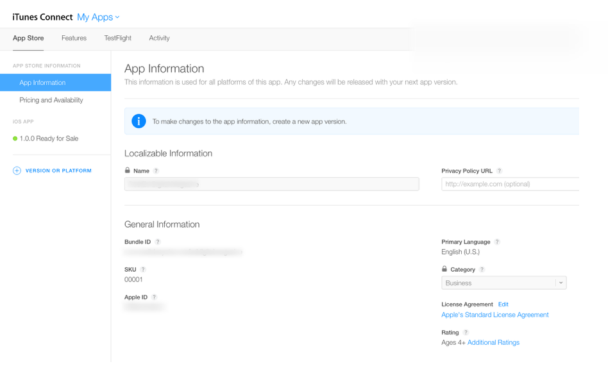The height and width of the screenshot is (366, 608).
Task: Open Apple's Standard License Agreement link
Action: pyautogui.click(x=495, y=315)
